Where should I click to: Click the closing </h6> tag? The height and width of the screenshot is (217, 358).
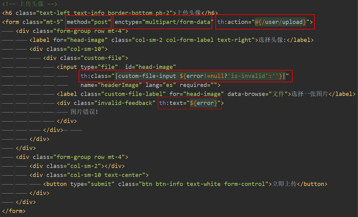(x=209, y=13)
